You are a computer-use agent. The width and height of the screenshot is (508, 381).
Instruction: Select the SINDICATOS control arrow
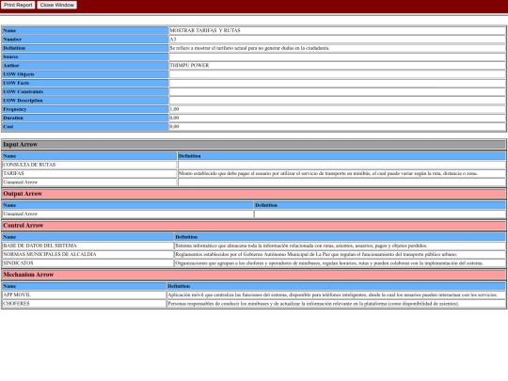pyautogui.click(x=18, y=263)
